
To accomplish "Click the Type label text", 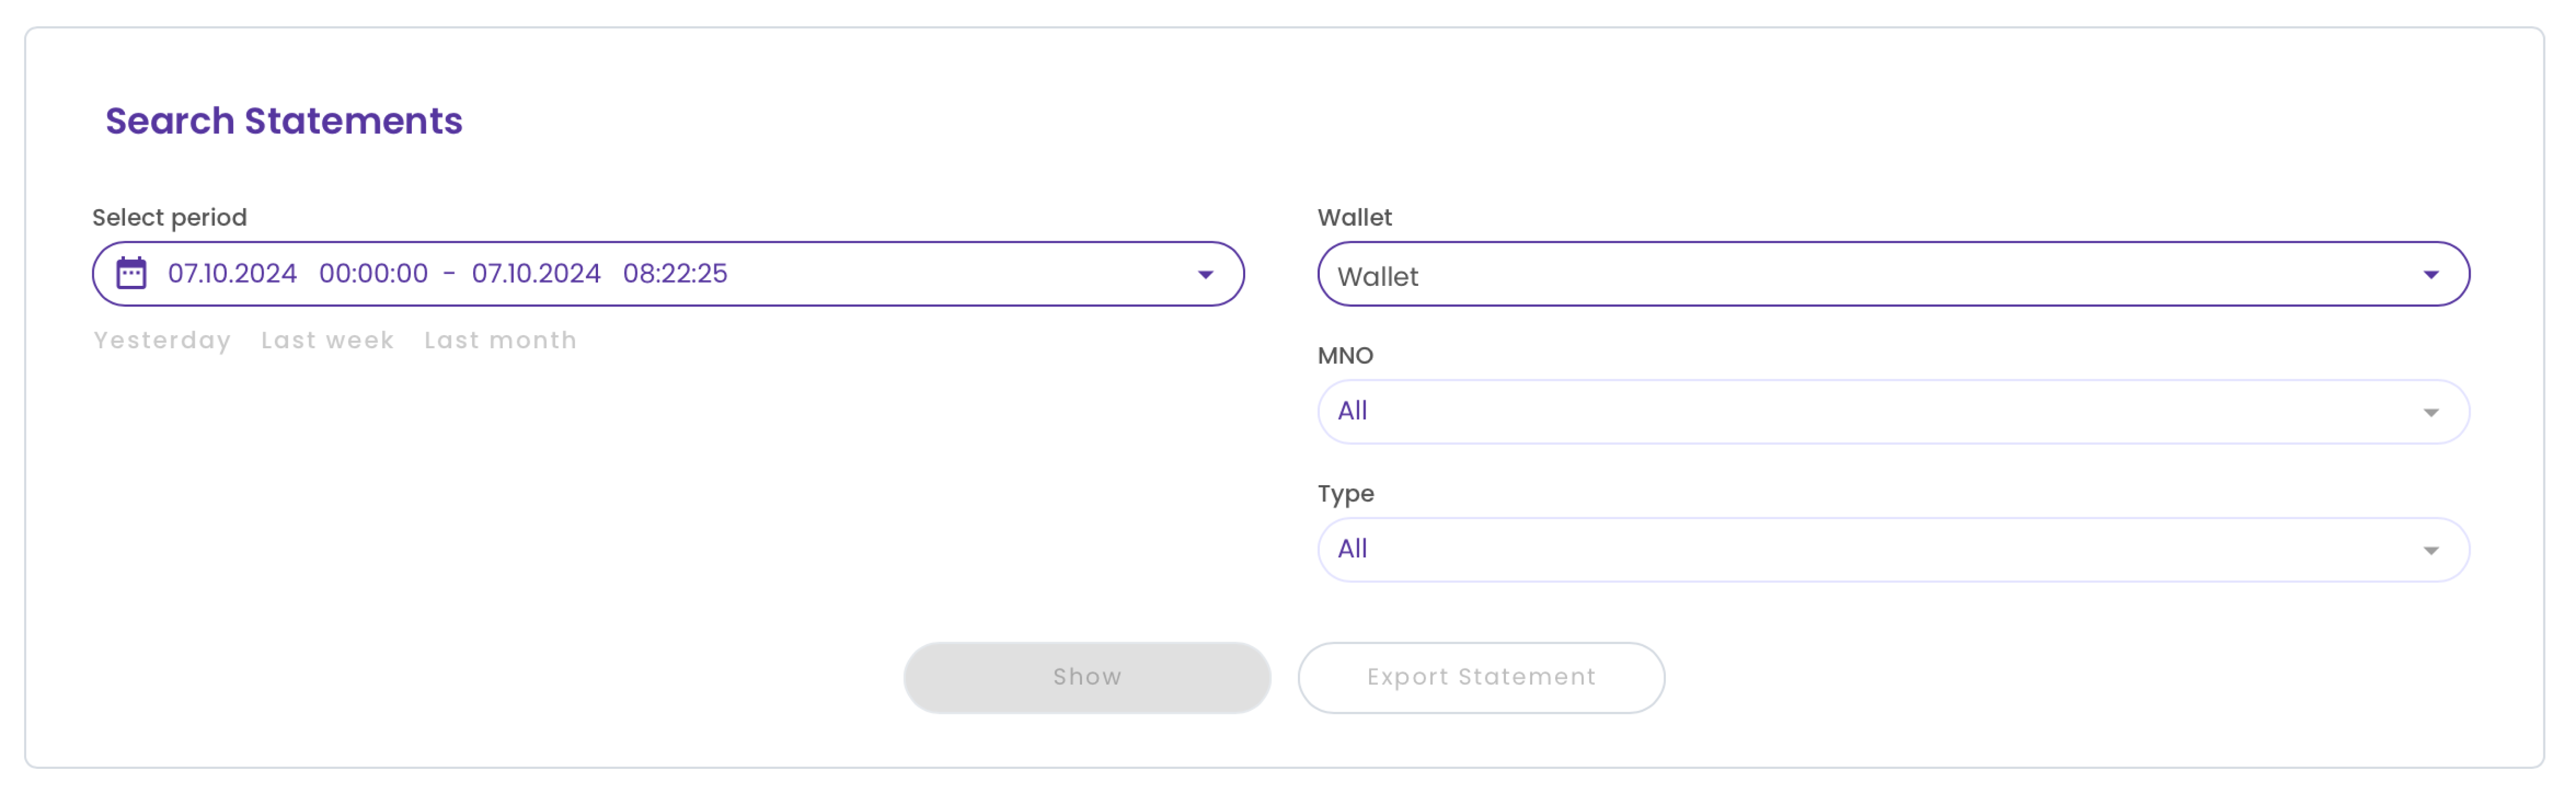I will coord(1345,493).
